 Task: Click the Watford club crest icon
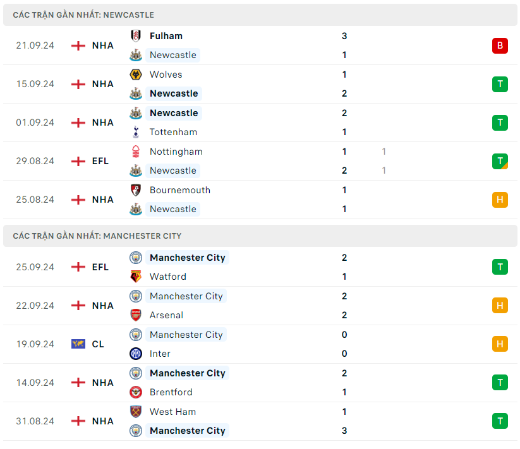click(x=135, y=277)
